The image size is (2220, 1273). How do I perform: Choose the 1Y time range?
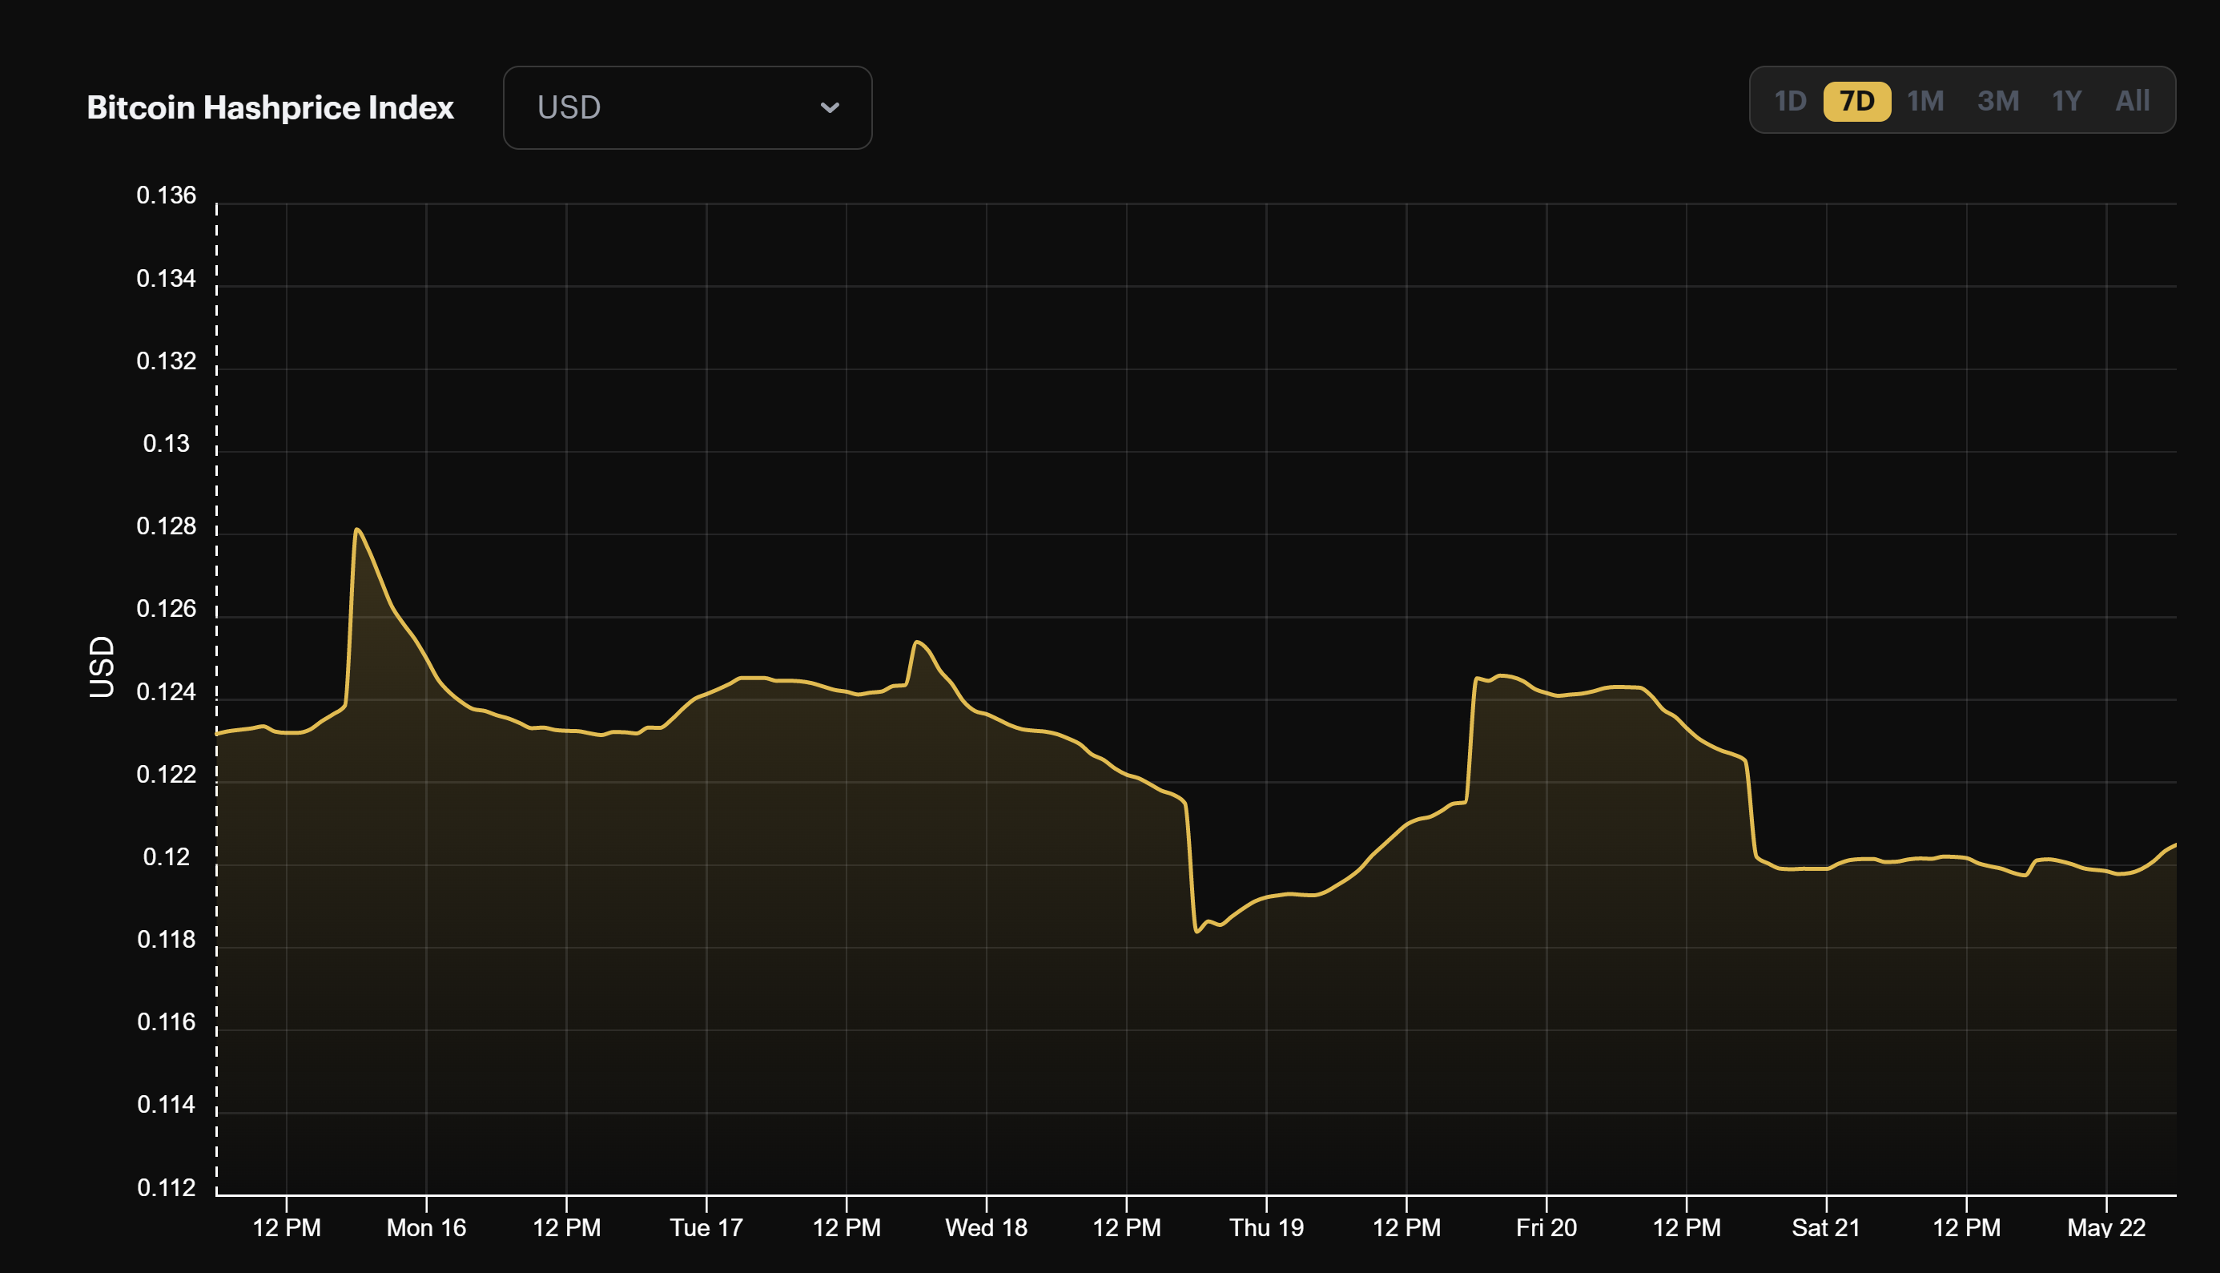click(2066, 101)
